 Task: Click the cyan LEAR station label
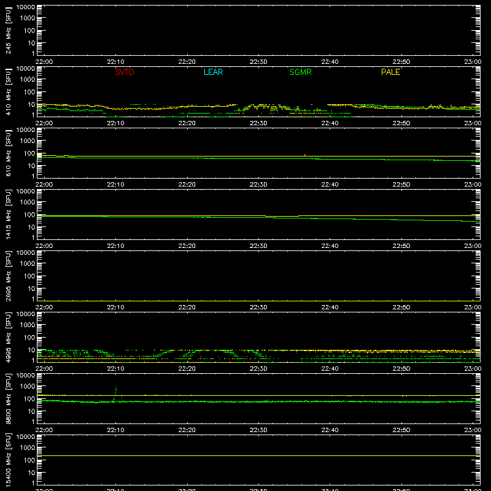[213, 72]
